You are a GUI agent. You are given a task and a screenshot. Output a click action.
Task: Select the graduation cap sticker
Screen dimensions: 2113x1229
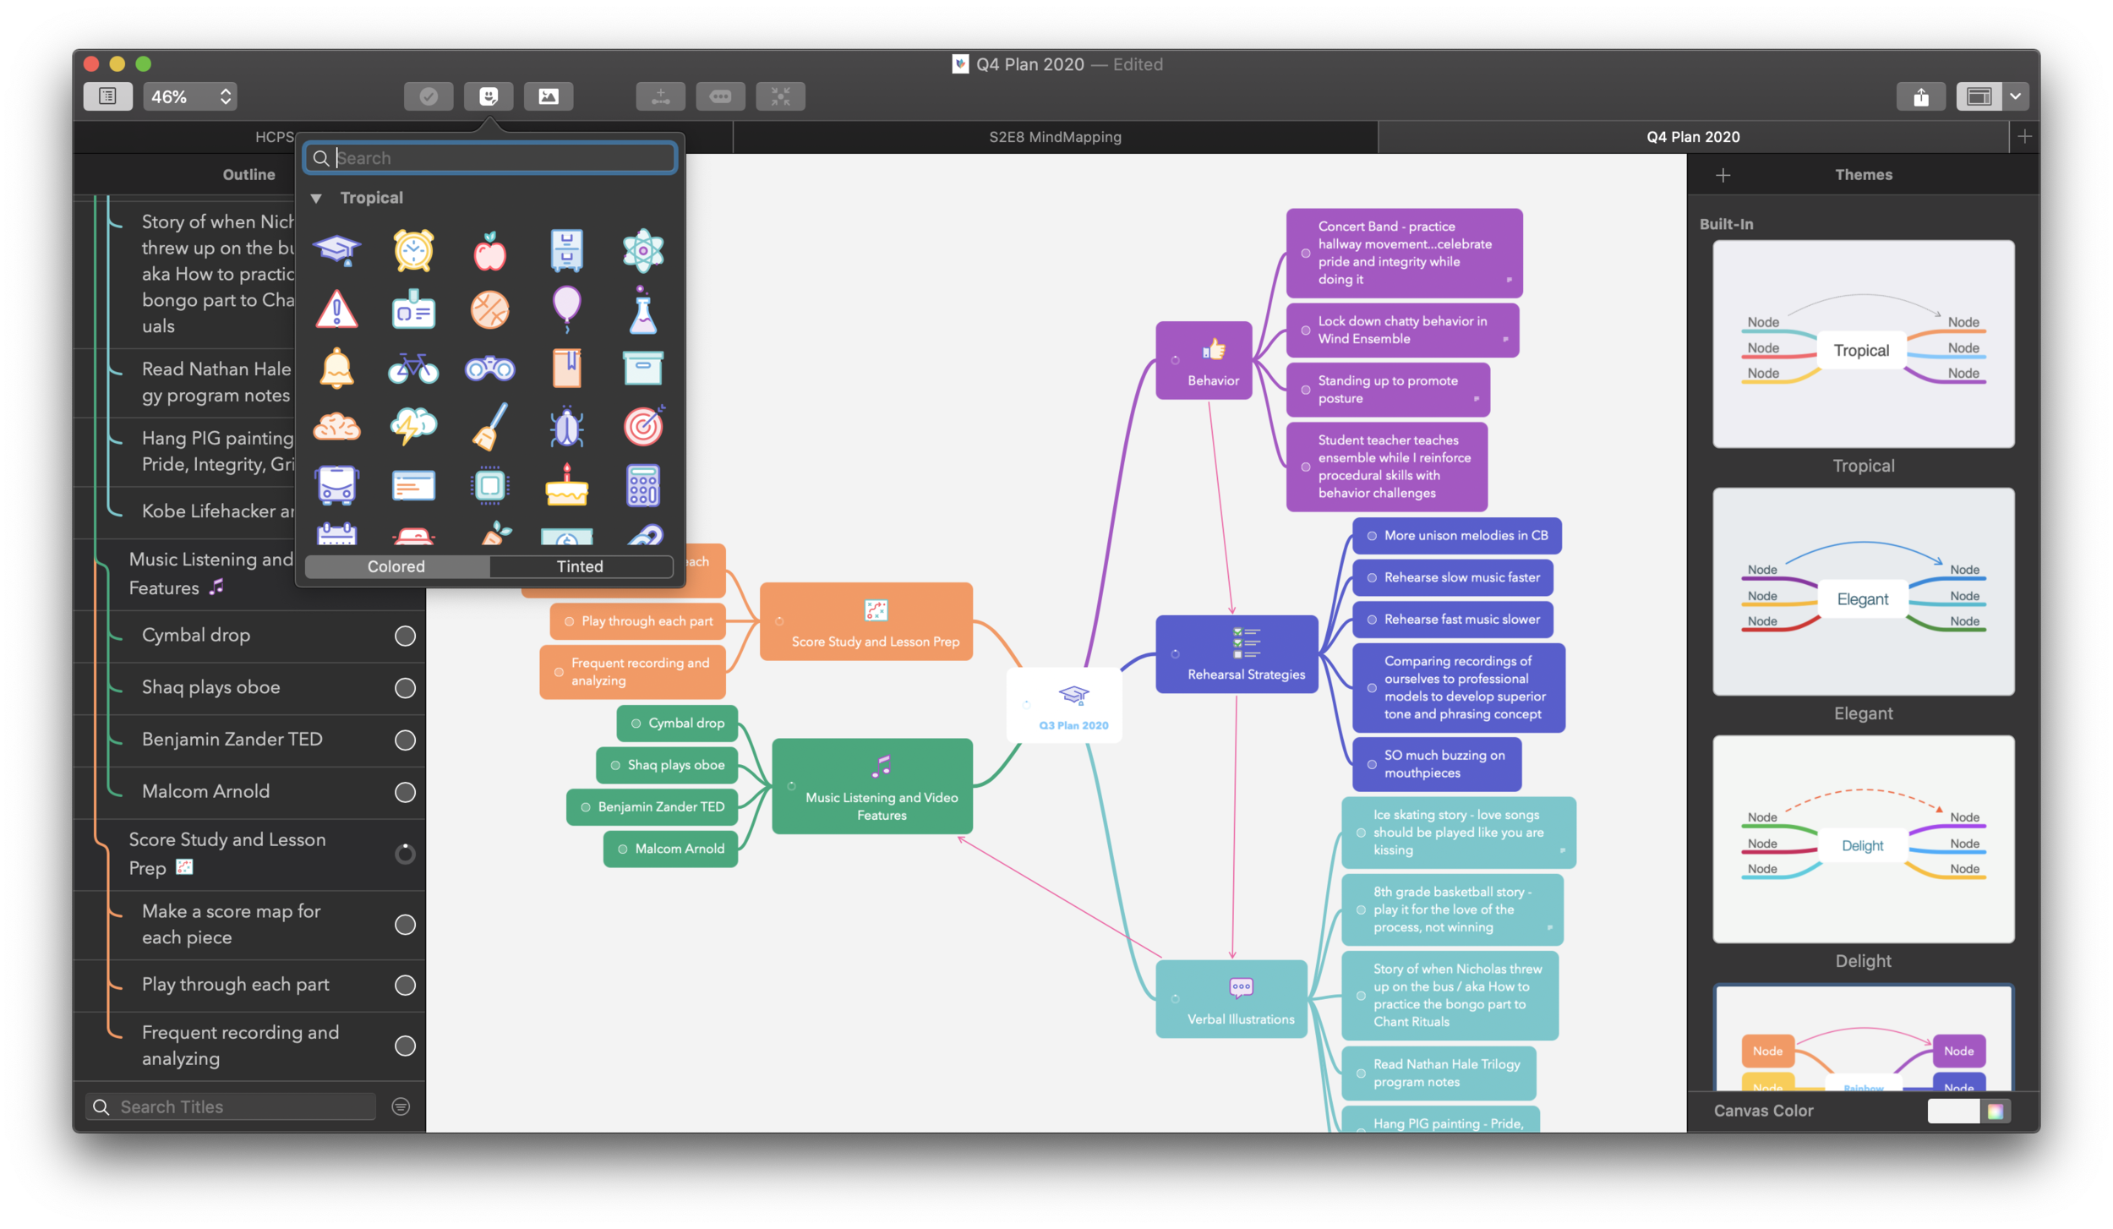coord(337,249)
